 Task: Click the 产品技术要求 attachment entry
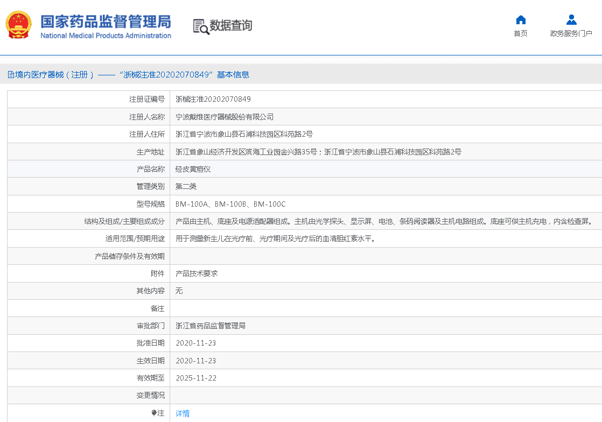(x=197, y=273)
